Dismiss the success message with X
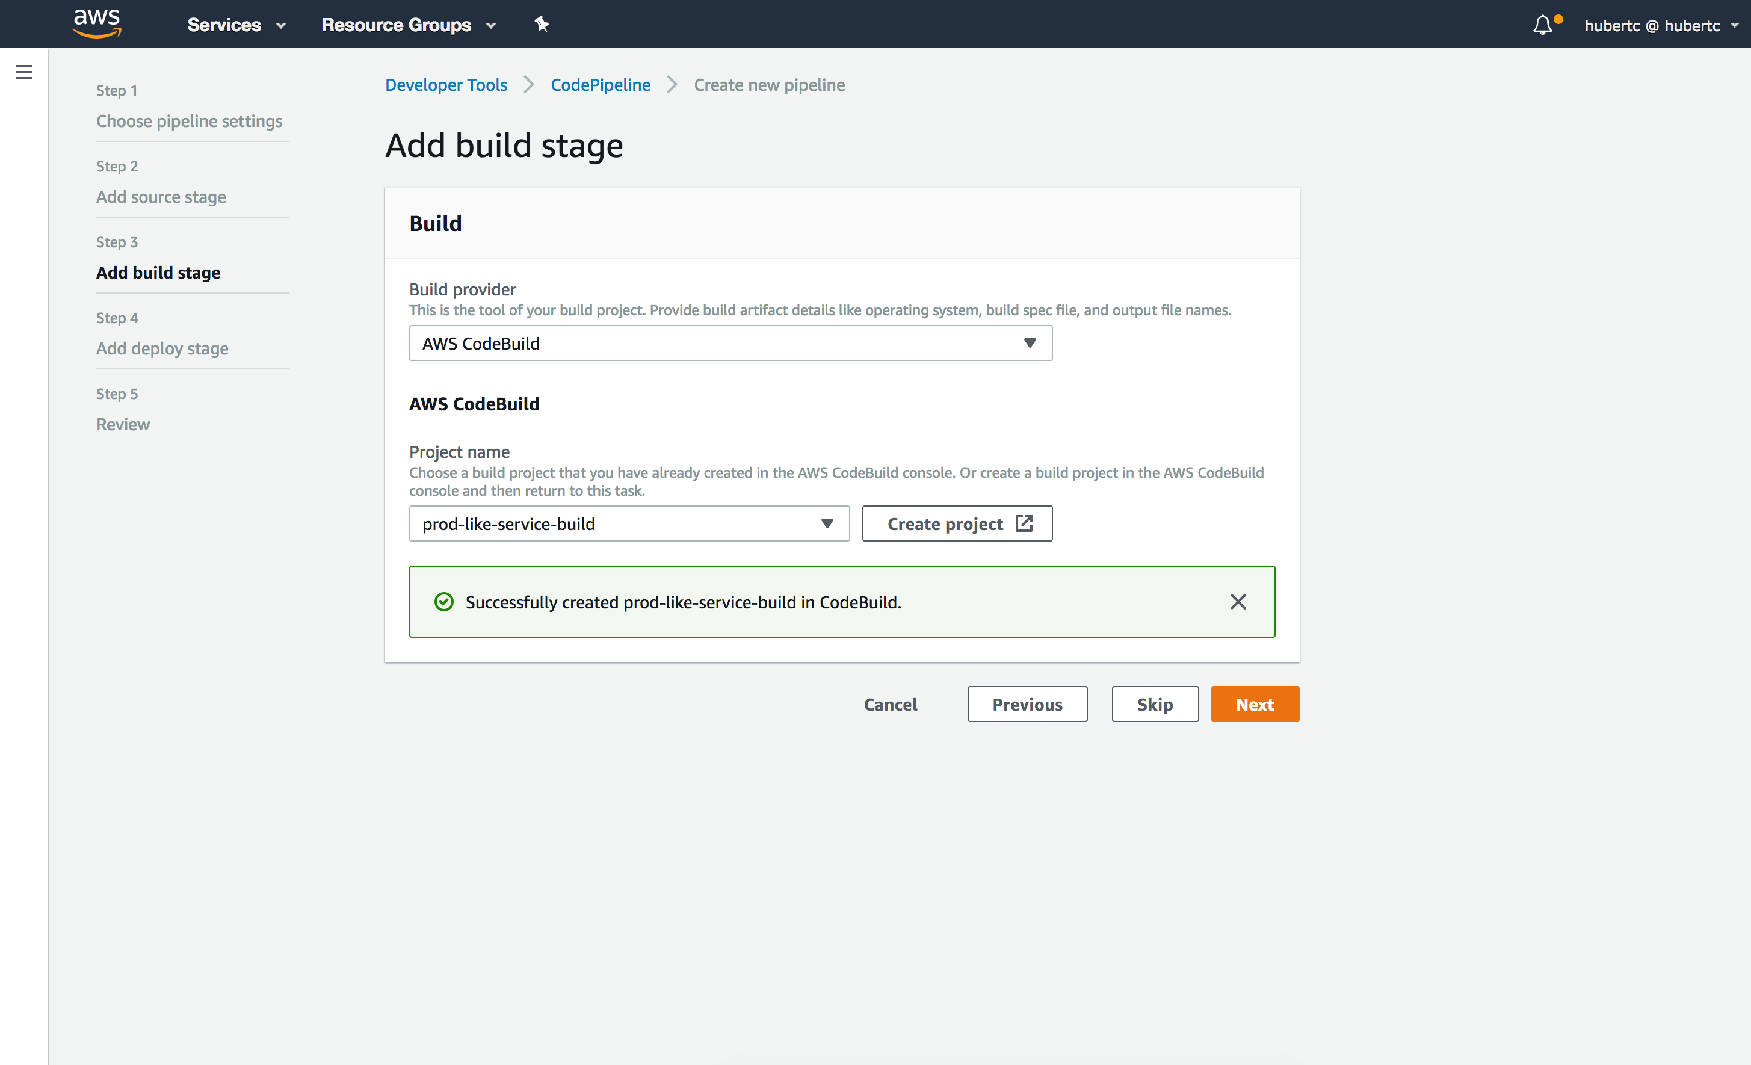1751x1065 pixels. click(1238, 602)
